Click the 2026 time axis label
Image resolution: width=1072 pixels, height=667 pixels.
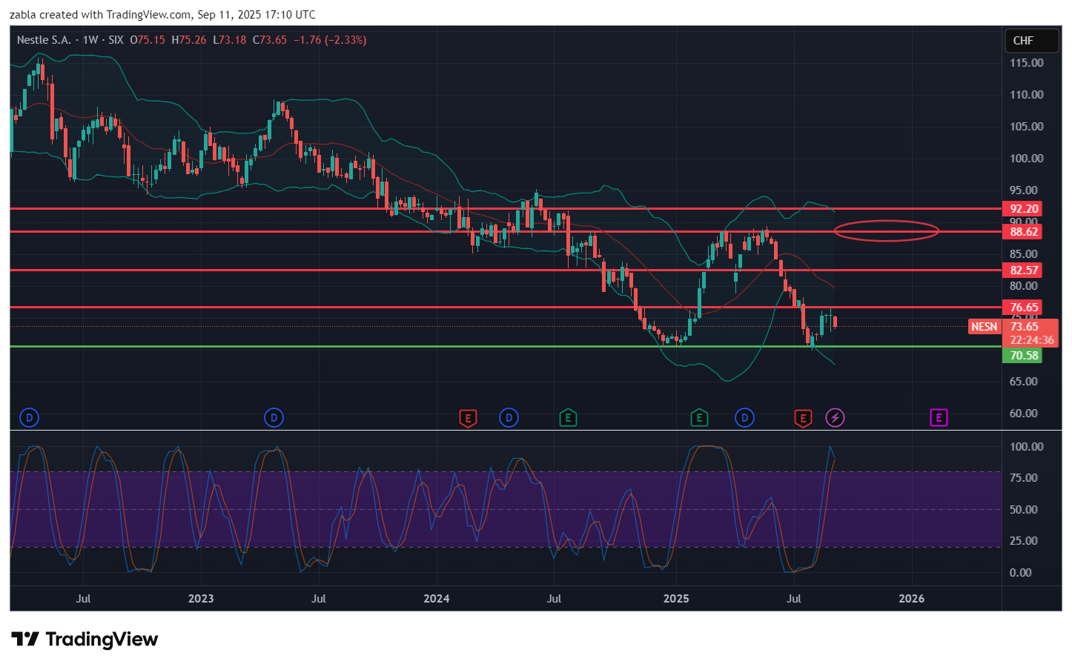pyautogui.click(x=912, y=599)
